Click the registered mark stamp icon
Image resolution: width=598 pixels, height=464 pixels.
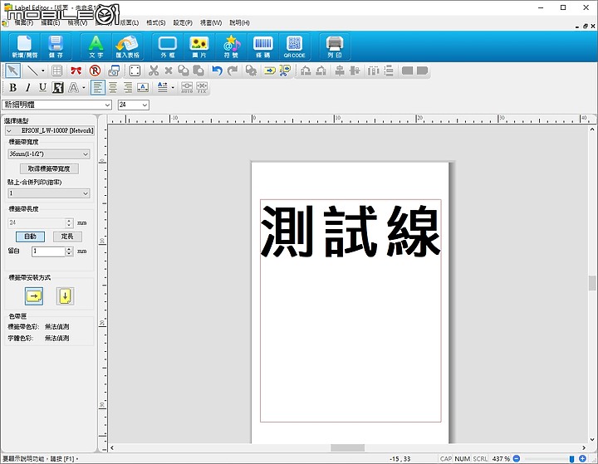pyautogui.click(x=95, y=71)
